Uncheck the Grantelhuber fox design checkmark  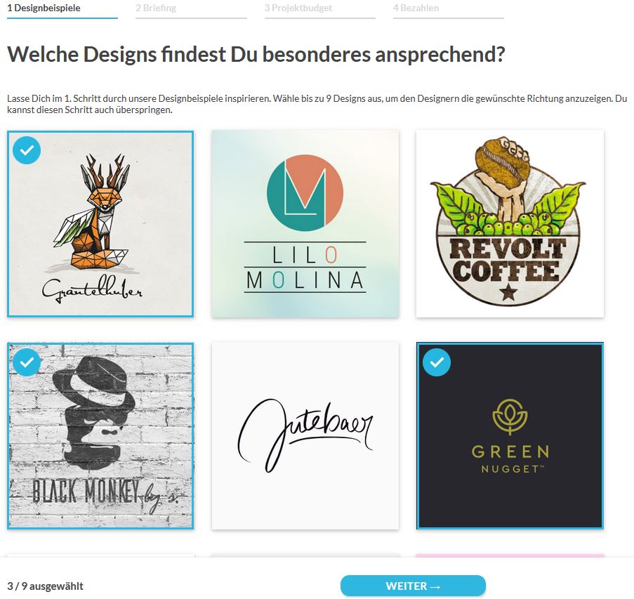27,150
